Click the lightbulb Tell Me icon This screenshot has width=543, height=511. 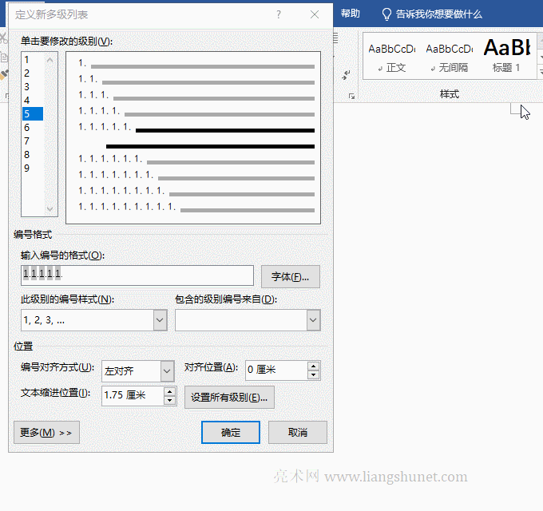(386, 14)
